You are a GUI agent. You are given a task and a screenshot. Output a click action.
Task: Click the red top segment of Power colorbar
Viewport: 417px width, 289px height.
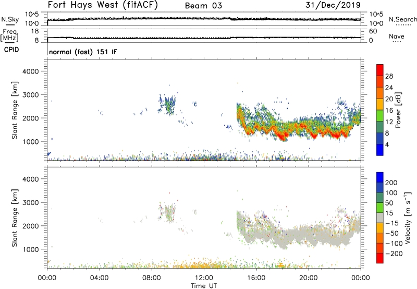(x=380, y=70)
